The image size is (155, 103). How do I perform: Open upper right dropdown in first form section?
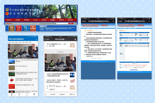point(143,35)
